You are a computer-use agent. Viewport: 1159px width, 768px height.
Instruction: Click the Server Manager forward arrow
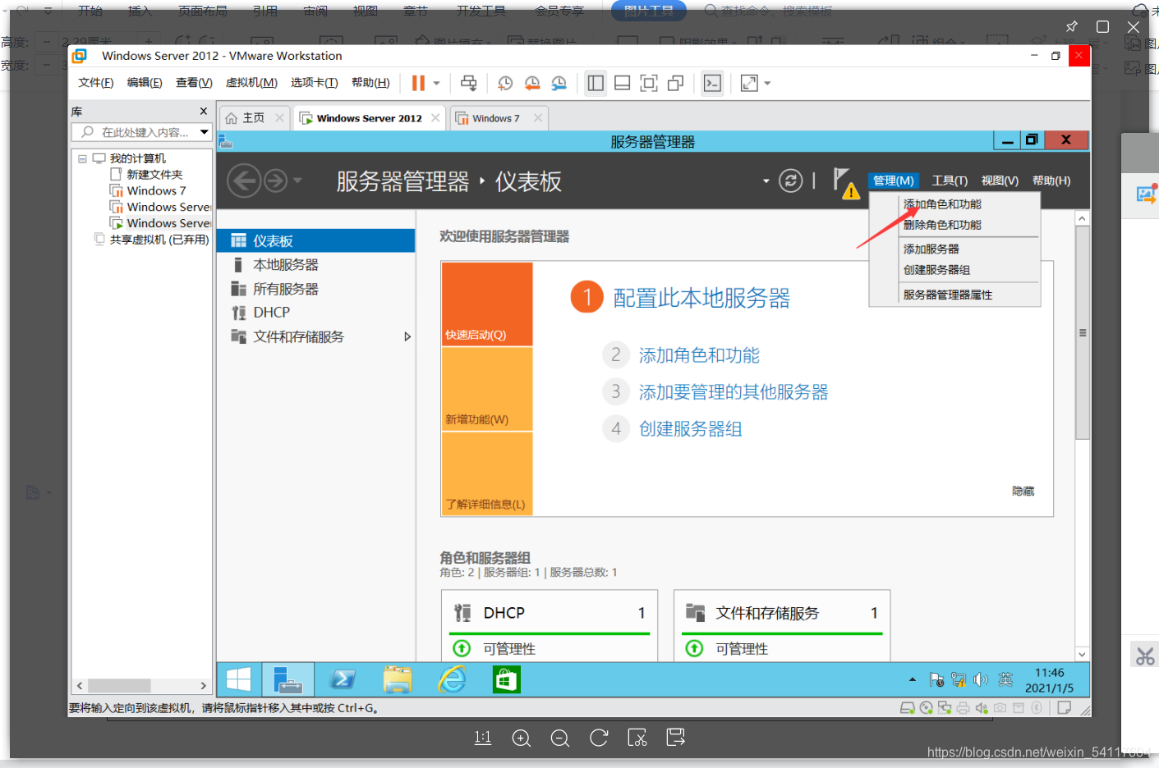pos(275,181)
